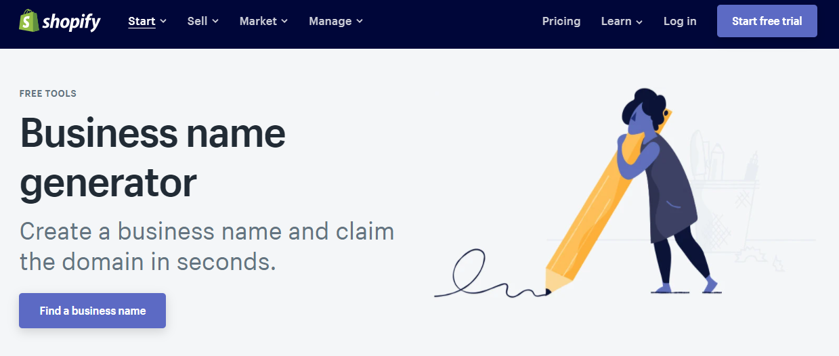Open the Market navigation menu

[x=264, y=21]
